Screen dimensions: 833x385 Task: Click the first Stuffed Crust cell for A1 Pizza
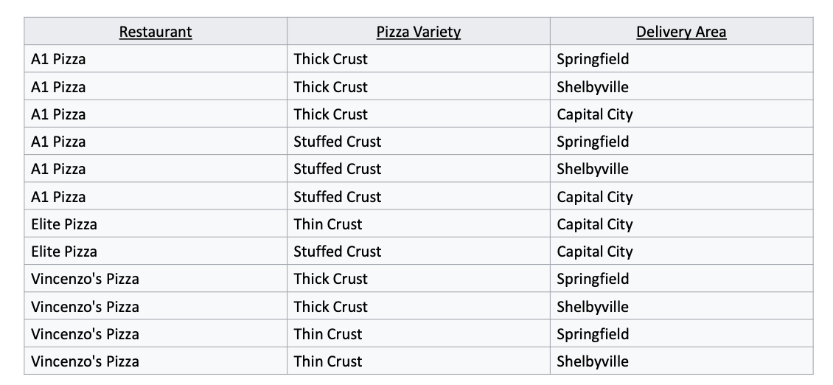coord(419,142)
